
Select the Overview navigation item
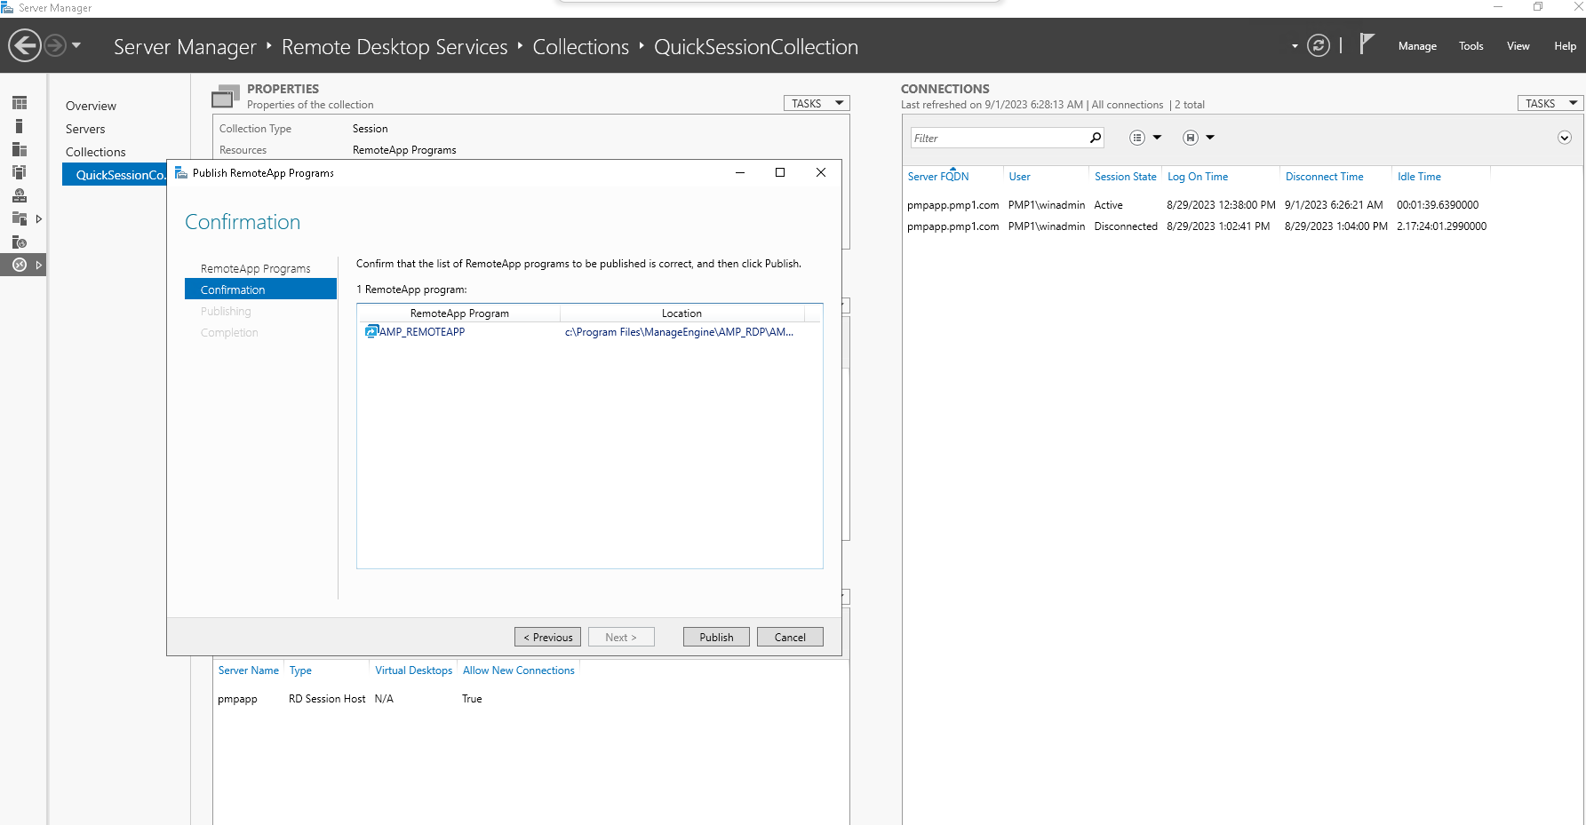coord(91,106)
